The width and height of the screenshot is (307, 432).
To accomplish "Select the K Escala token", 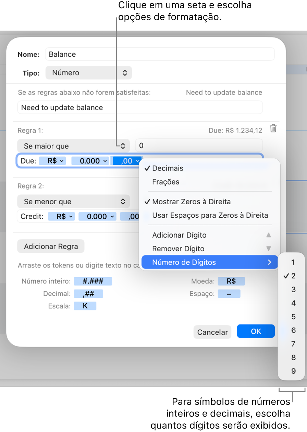I will tap(85, 306).
